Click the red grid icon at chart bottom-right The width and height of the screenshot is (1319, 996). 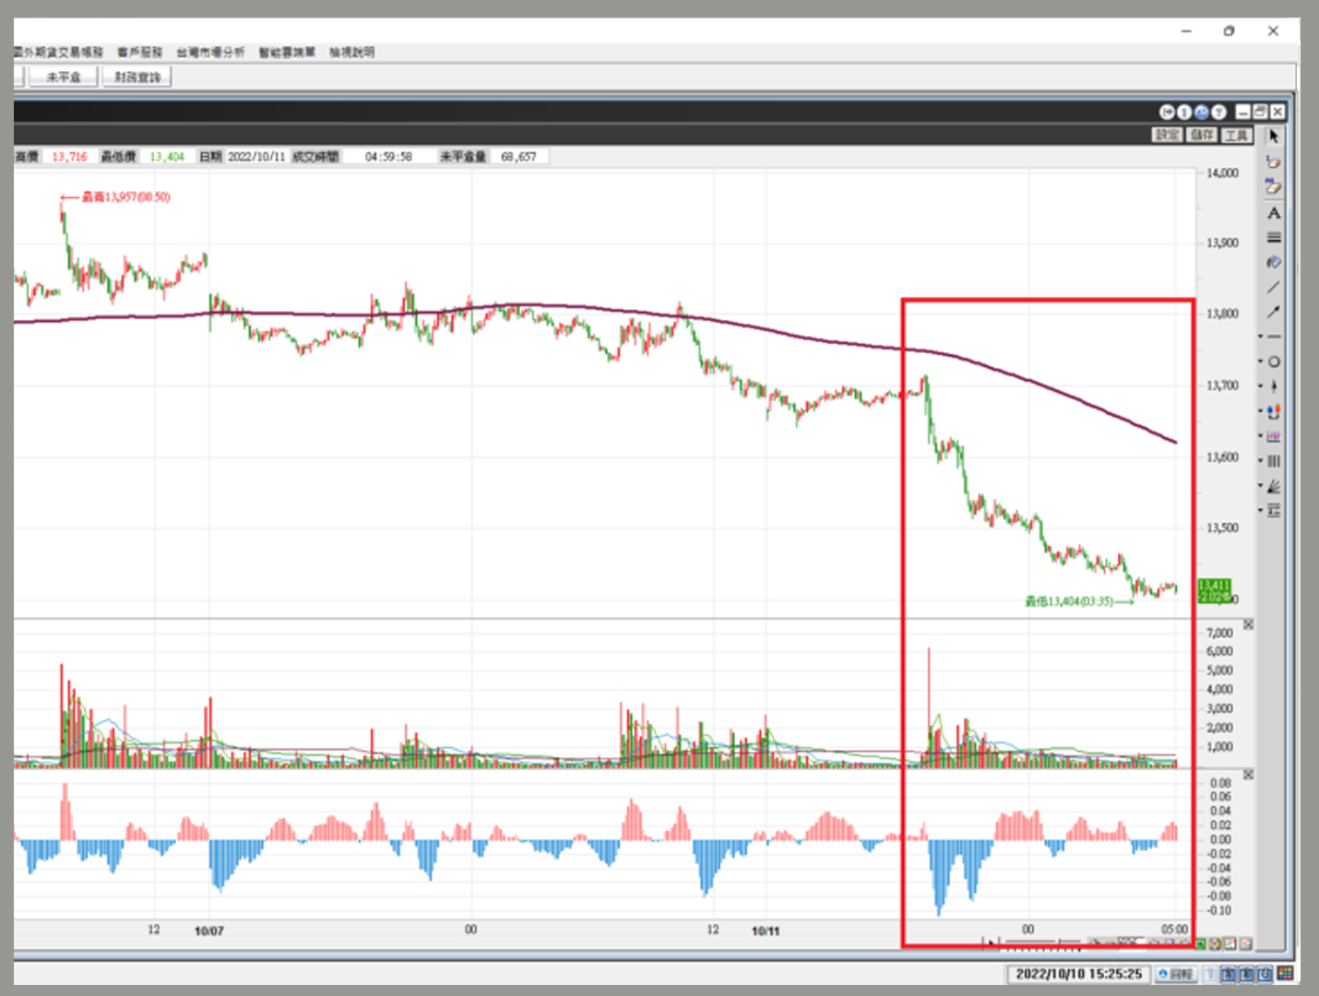1246,943
